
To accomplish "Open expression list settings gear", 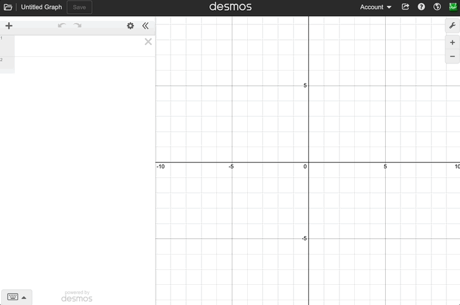I will pos(130,26).
